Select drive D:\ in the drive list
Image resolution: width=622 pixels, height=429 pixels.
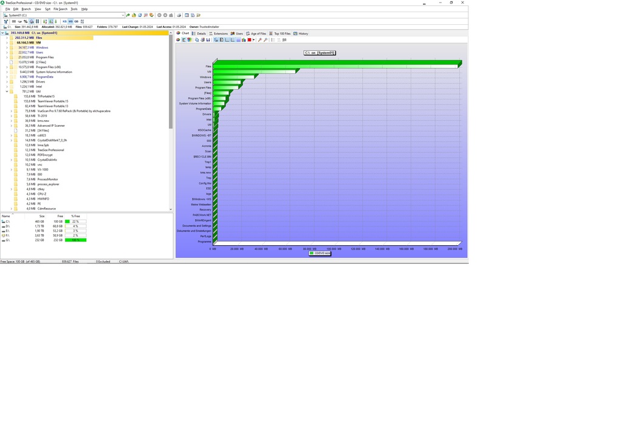coord(7,226)
